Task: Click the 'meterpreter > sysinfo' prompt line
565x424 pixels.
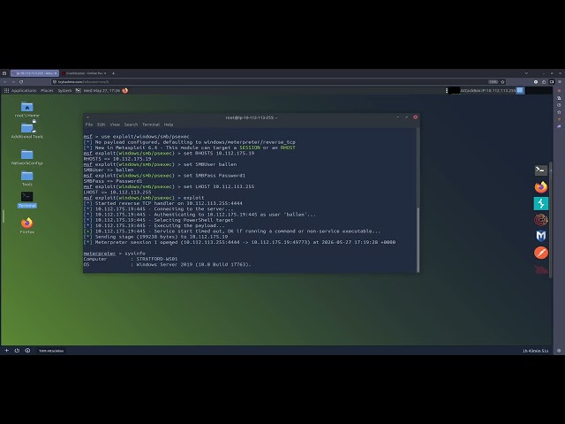Action: pos(114,254)
